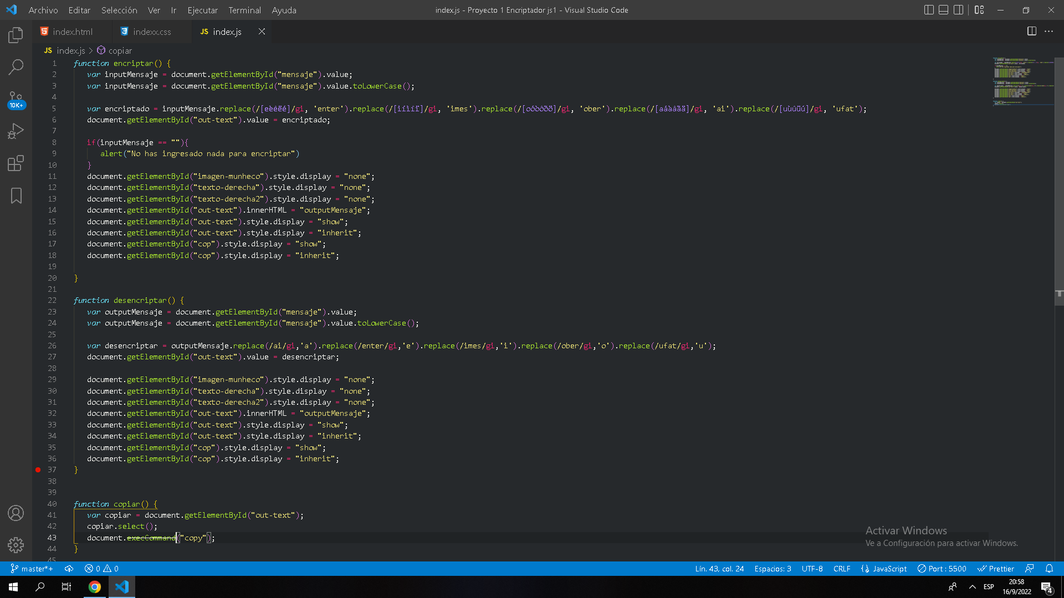
Task: Toggle the primary side bar layout icon
Action: click(x=929, y=10)
